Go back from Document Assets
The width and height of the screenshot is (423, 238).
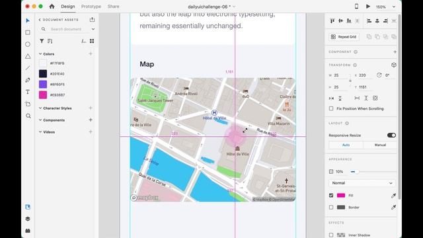pos(40,20)
